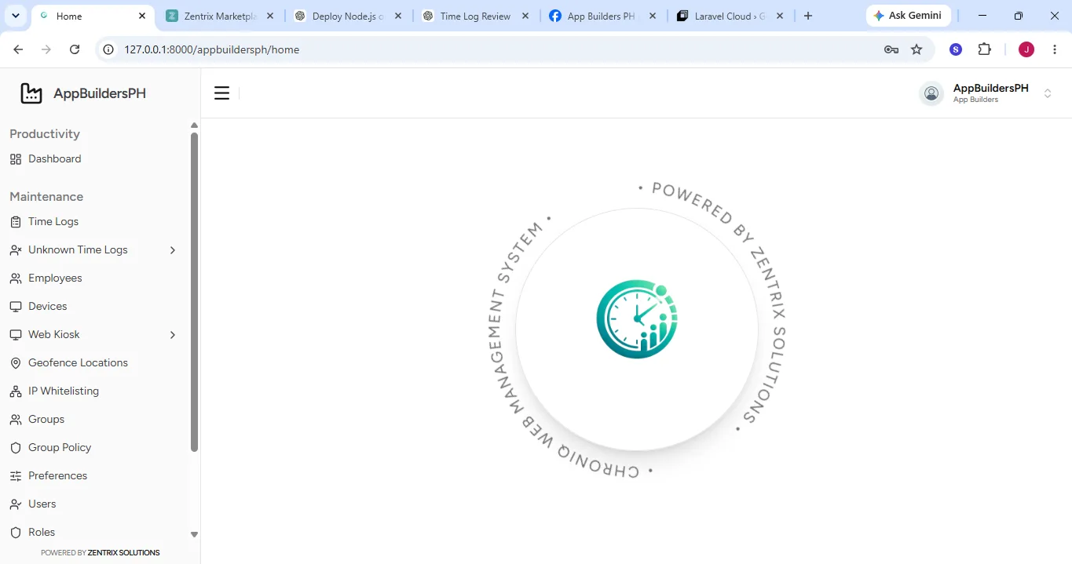Click the Preferences sliders icon

click(15, 476)
